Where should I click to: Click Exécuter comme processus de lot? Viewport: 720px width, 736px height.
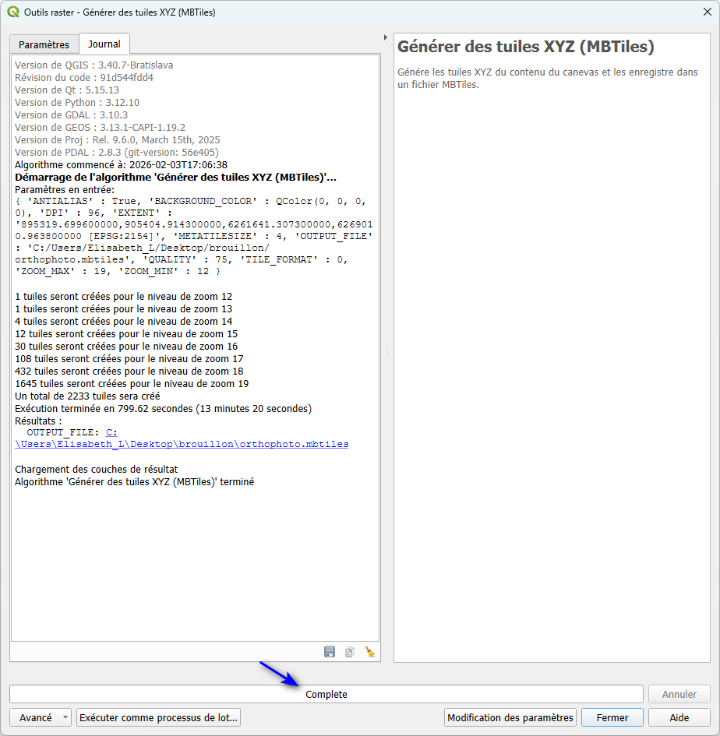point(159,717)
